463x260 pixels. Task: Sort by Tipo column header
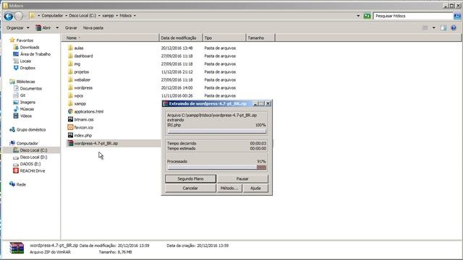pos(224,38)
